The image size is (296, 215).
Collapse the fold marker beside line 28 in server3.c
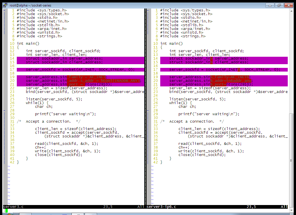click(4, 110)
